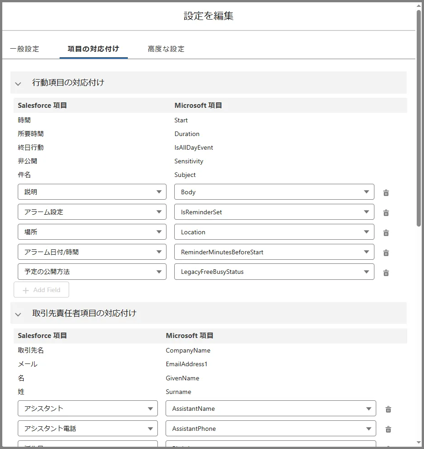This screenshot has height=449, width=424.
Task: Select the 項目の対応付け tab
Action: tap(93, 49)
